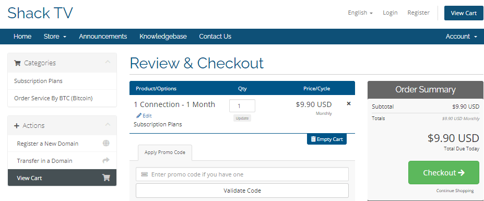This screenshot has height=201, width=484.
Task: Click the Shack TV logo text
Action: pos(40,13)
